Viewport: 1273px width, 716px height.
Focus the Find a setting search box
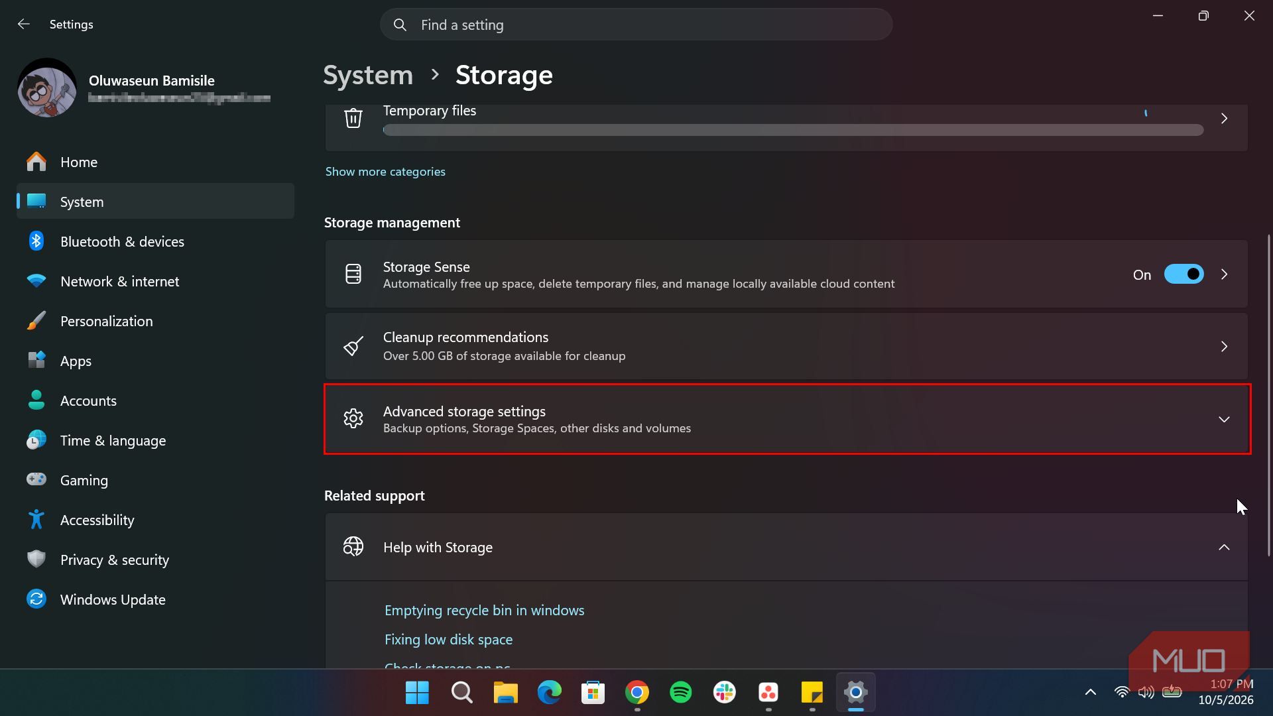click(636, 25)
